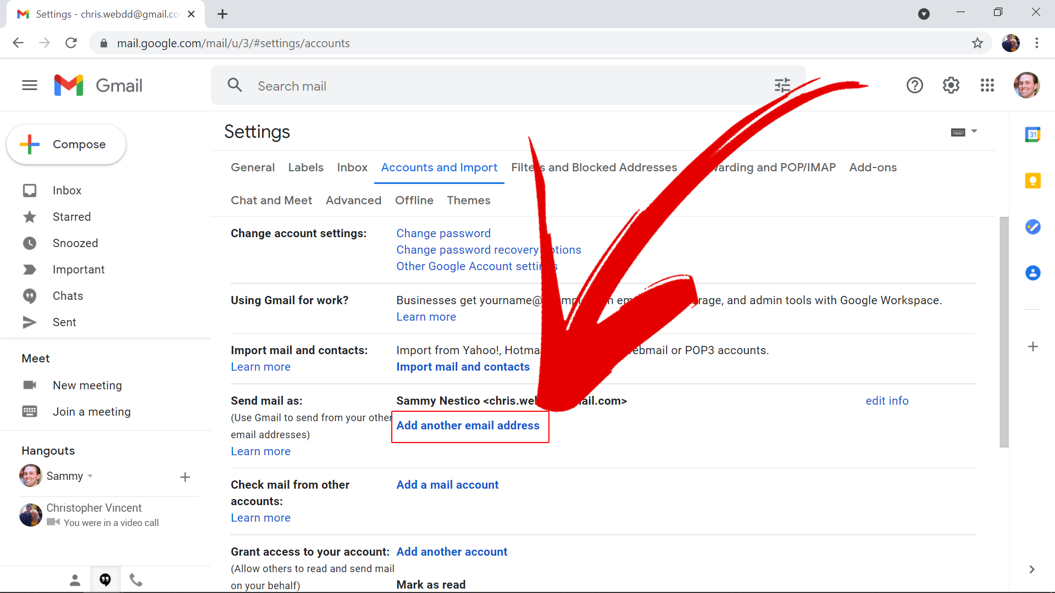Open the Labels settings tab
This screenshot has height=593, width=1055.
click(x=306, y=167)
